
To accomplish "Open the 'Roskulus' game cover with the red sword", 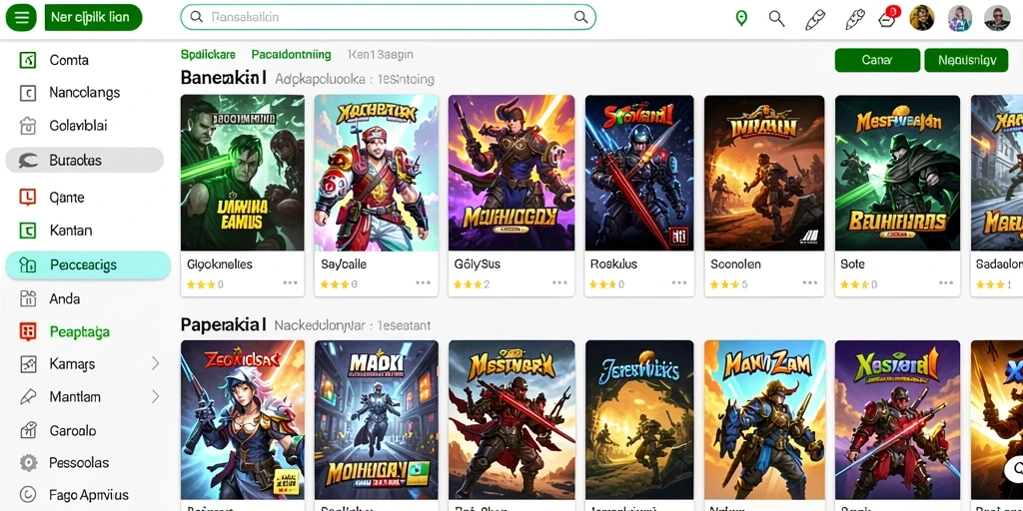I will (x=639, y=173).
